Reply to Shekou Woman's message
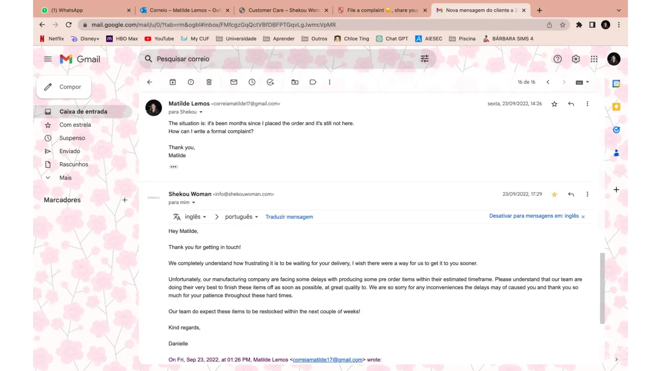 (571, 194)
